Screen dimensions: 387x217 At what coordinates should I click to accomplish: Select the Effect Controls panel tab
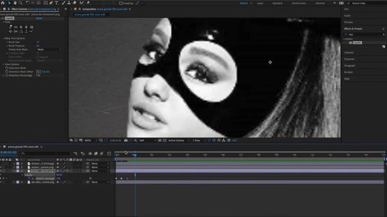click(x=34, y=9)
